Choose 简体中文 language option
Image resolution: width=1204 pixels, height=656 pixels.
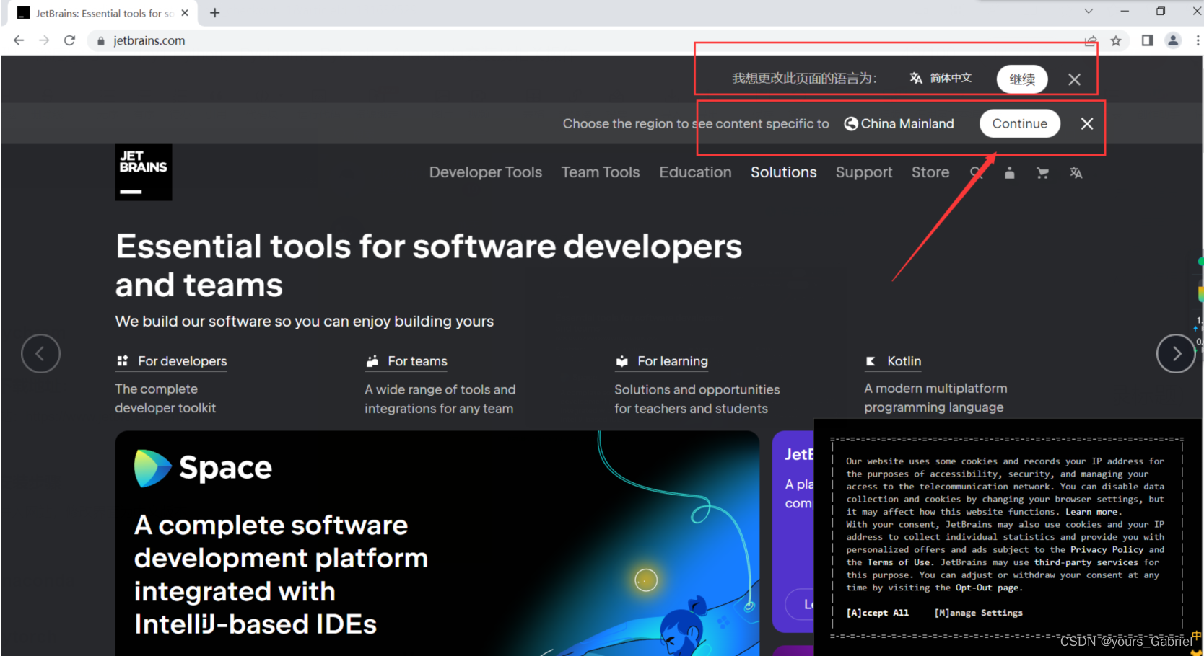941,78
